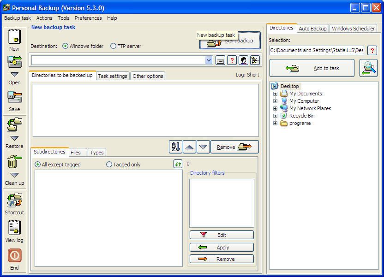Click the End power icon
Viewport: 384px width, 277px height.
[14, 255]
